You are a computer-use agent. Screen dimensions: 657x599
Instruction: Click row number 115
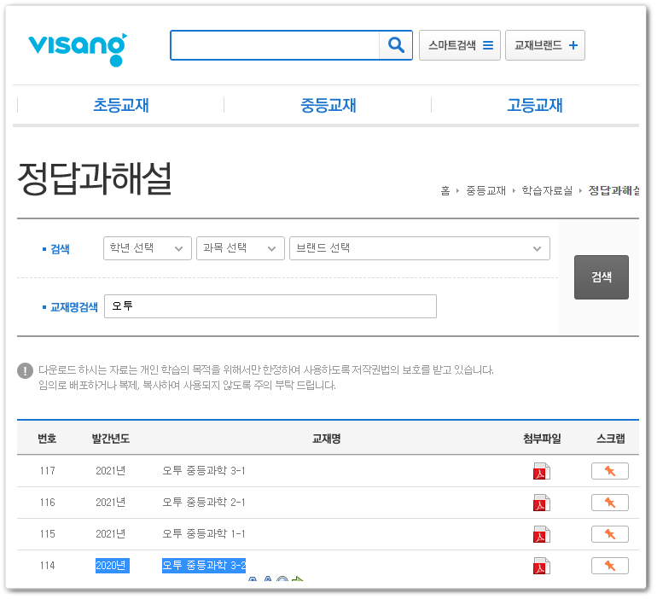pyautogui.click(x=47, y=534)
